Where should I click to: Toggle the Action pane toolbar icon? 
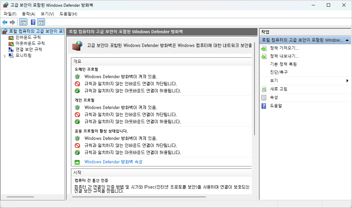pyautogui.click(x=41, y=22)
